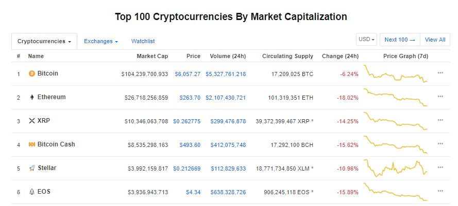Select the View All button
This screenshot has height=206, width=458.
tap(435, 40)
